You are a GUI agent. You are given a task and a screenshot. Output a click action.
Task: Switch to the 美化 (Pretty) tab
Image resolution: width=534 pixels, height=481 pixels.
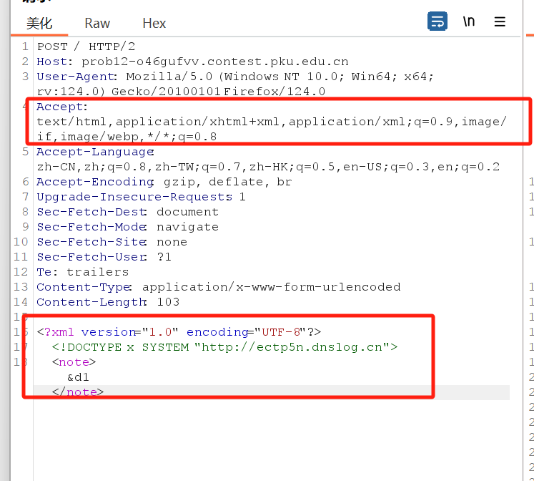tap(39, 24)
